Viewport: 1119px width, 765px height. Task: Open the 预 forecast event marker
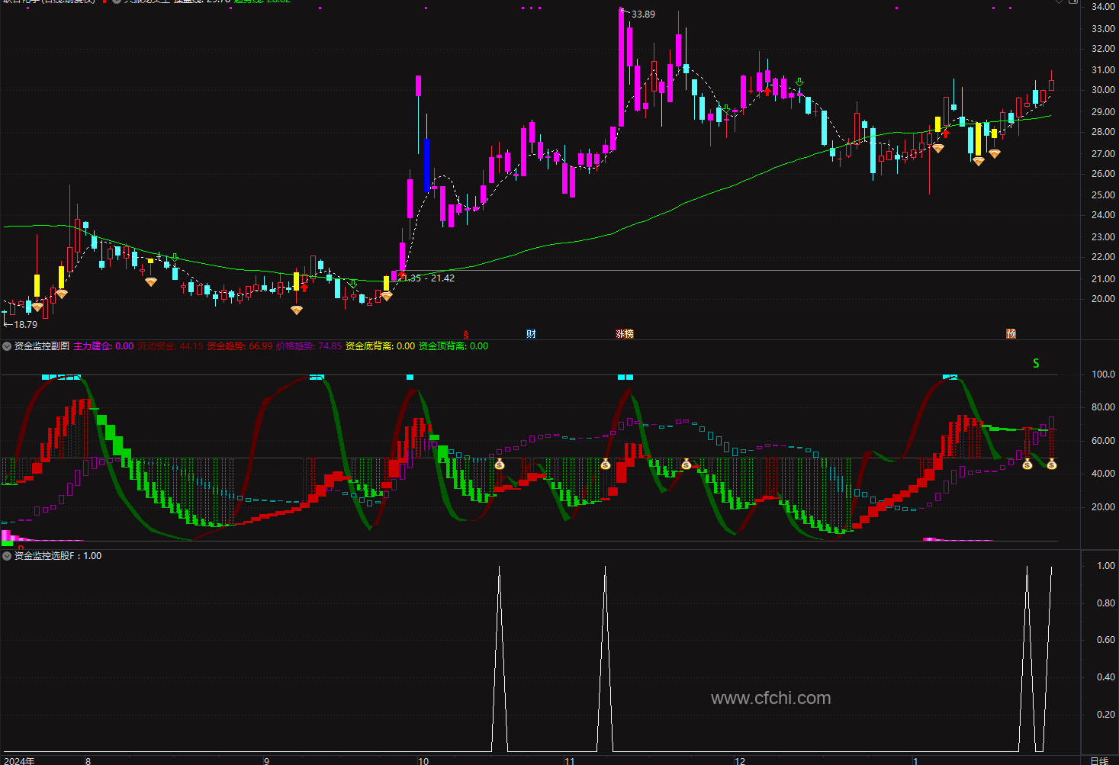(1011, 334)
